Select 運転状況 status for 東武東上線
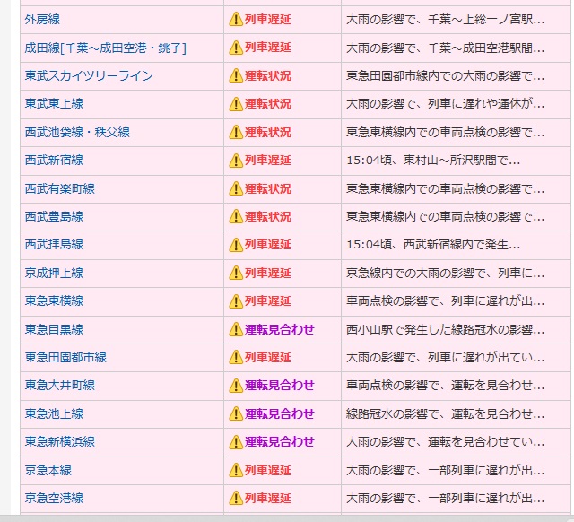This screenshot has width=574, height=522. point(268,104)
